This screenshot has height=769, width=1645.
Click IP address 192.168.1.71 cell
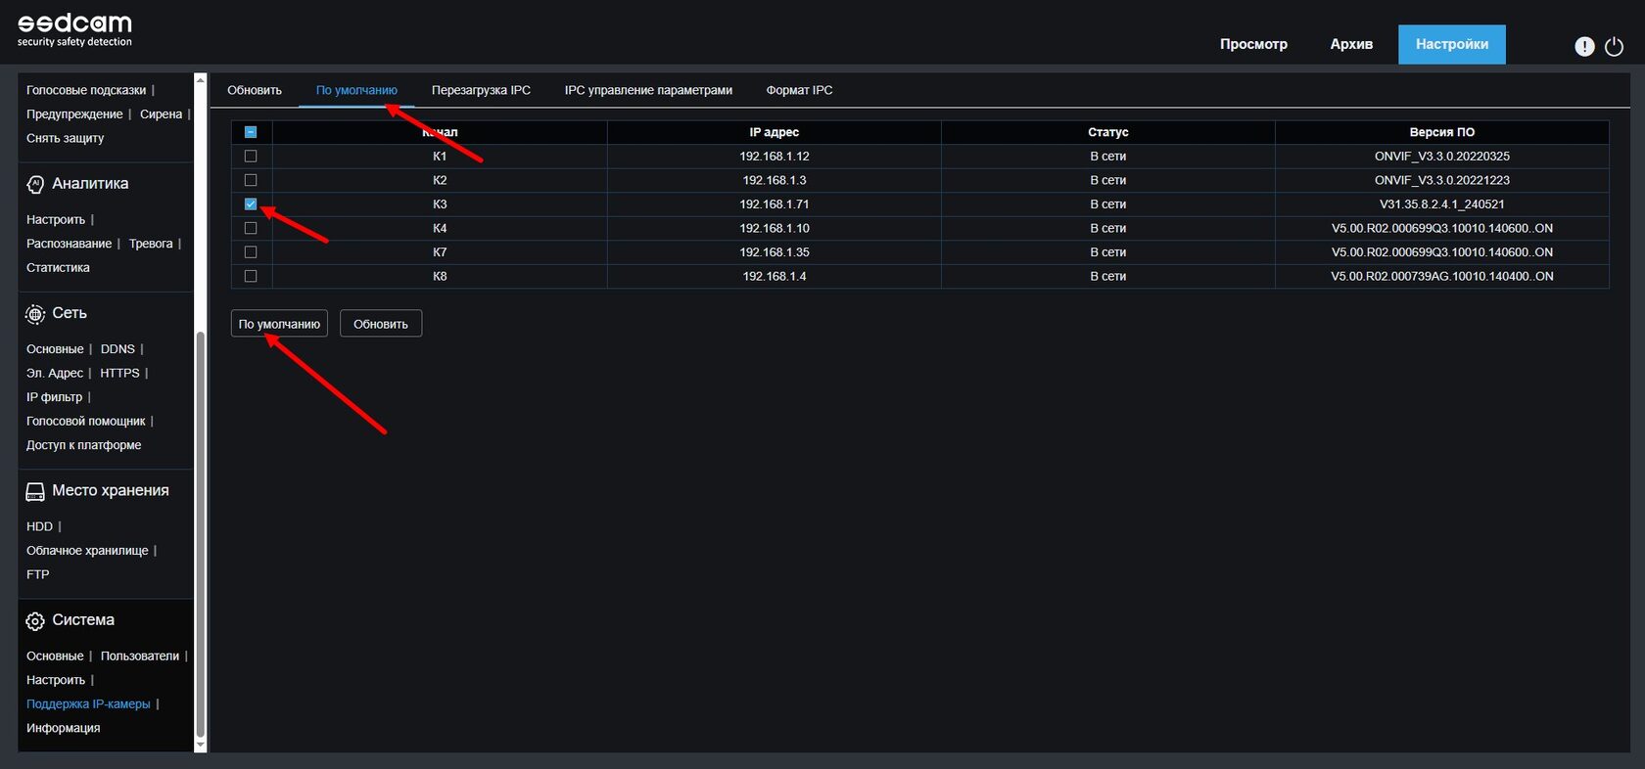click(x=775, y=204)
